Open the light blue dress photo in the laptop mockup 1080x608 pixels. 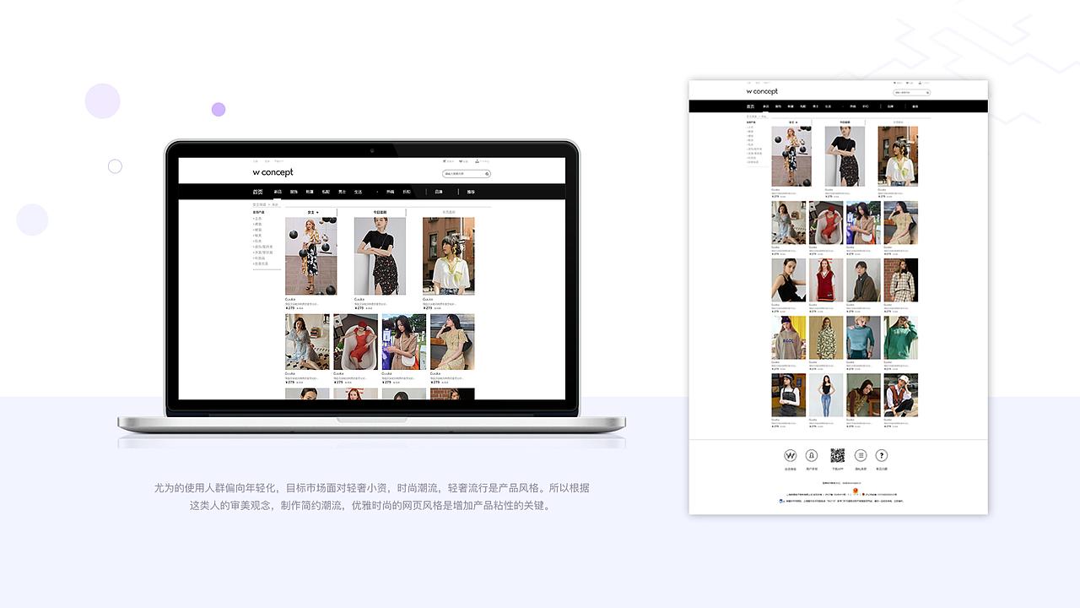click(307, 342)
